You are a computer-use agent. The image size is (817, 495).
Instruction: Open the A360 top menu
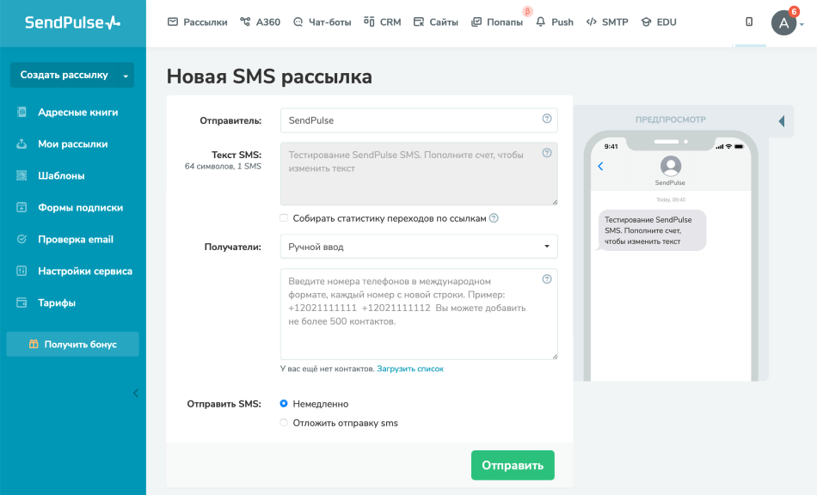point(260,21)
